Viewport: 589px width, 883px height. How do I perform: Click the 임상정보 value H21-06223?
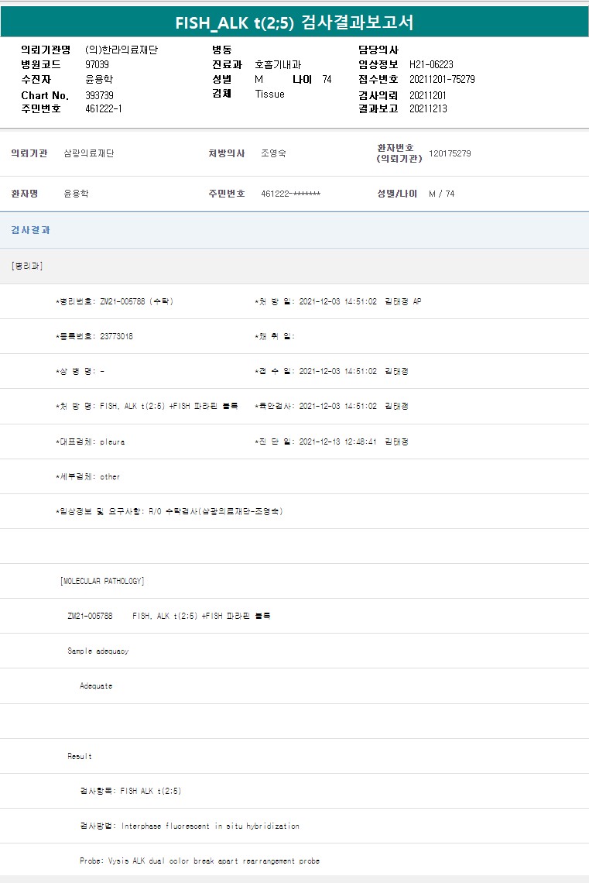(x=431, y=65)
